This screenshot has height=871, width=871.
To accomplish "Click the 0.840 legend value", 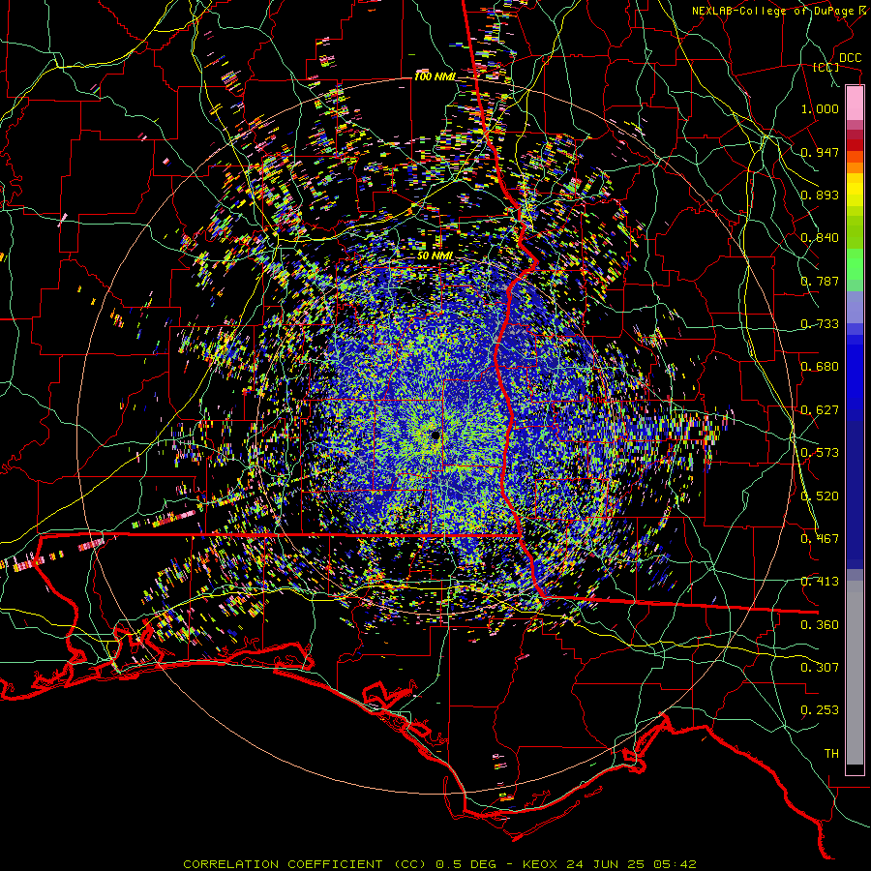I will coord(820,238).
